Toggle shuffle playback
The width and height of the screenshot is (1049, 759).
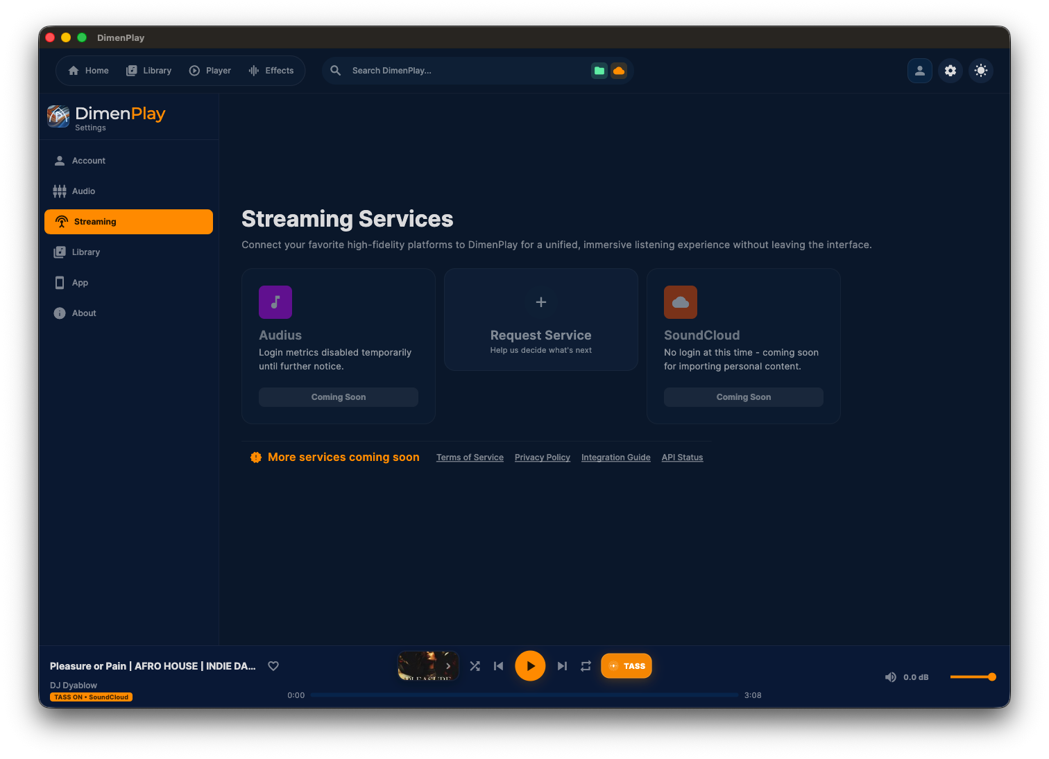(x=475, y=666)
